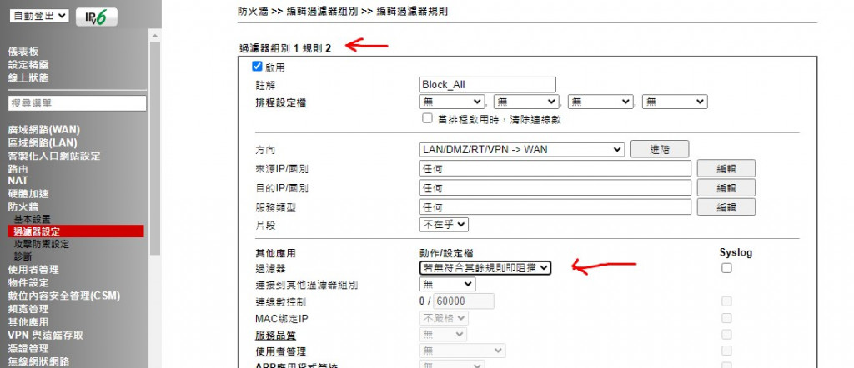The image size is (854, 368).
Task: Click the 使用者管理 setting link
Action: (x=281, y=352)
